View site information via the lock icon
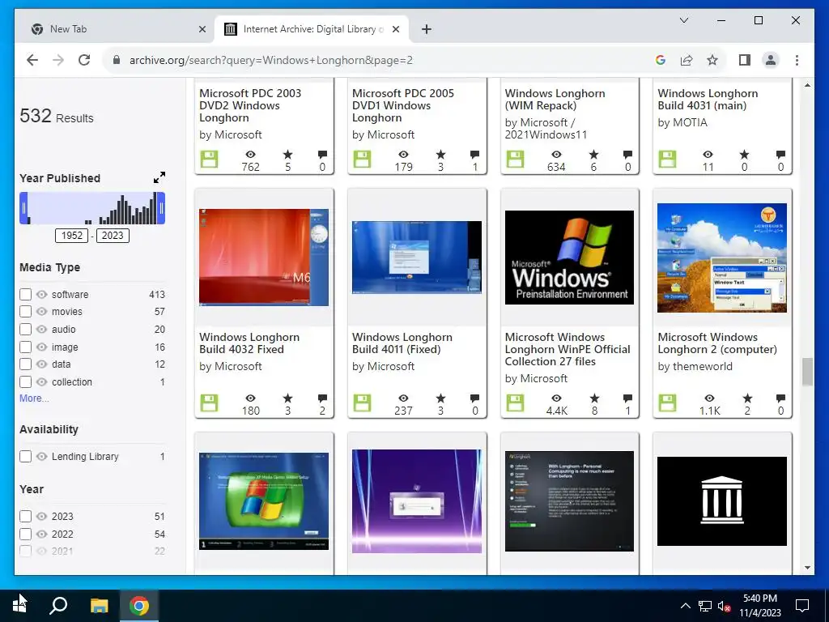Screen dimensions: 829x622 point(117,60)
